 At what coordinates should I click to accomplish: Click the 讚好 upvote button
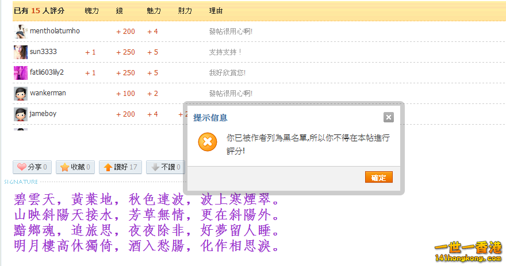coord(120,167)
